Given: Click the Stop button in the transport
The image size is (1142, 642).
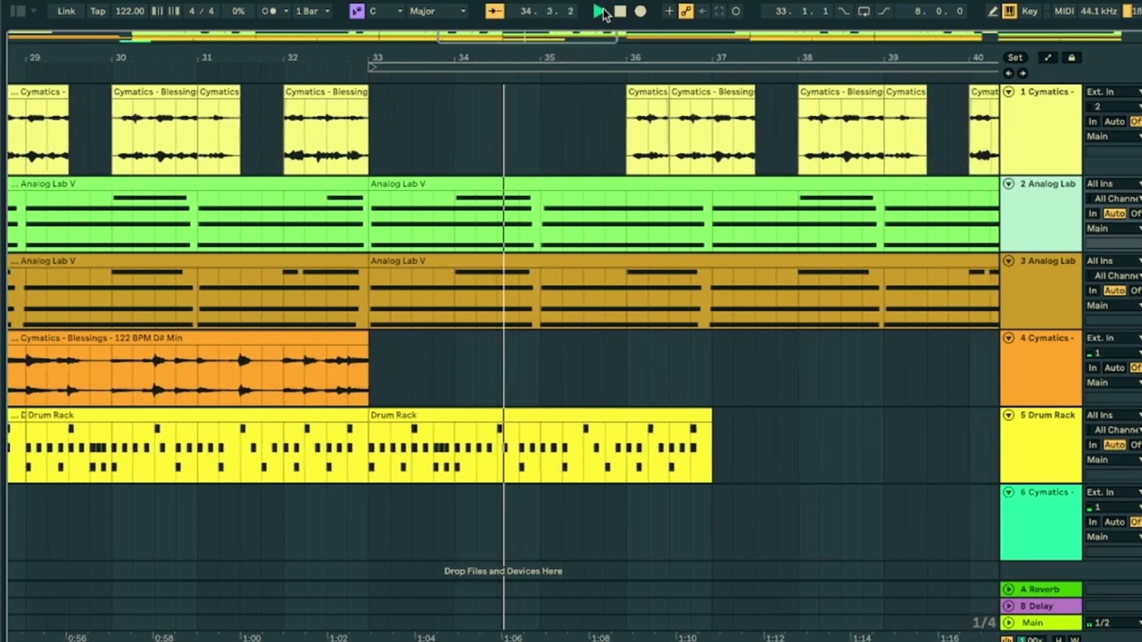Looking at the screenshot, I should click(620, 12).
